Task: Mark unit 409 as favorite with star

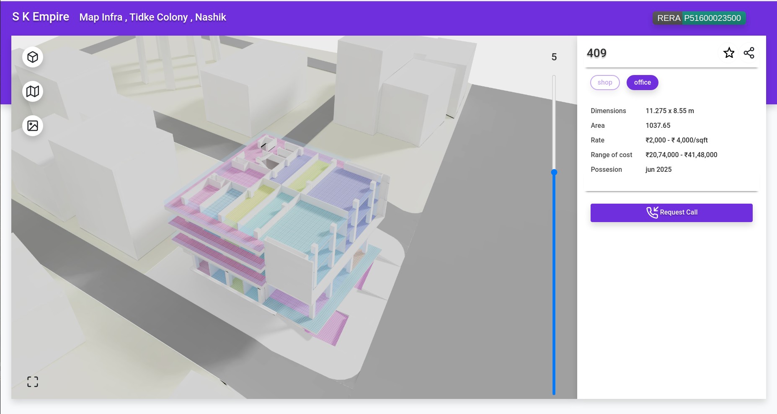Action: click(729, 53)
